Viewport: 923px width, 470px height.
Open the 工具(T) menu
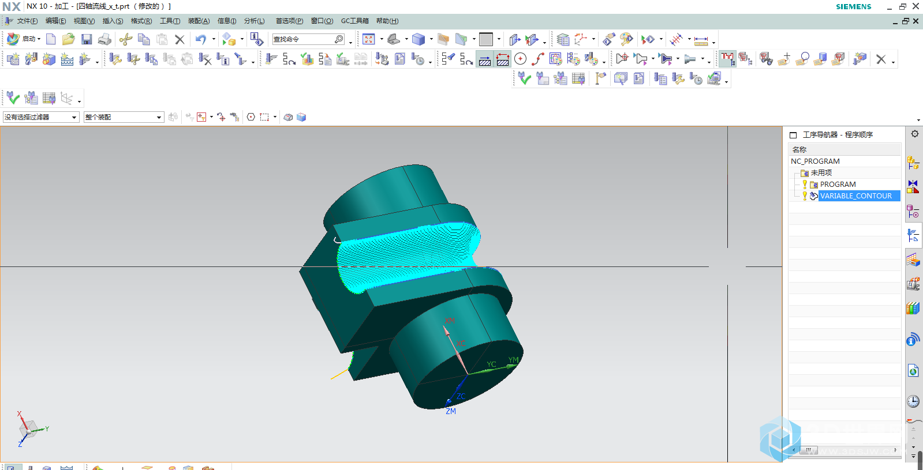tap(170, 21)
